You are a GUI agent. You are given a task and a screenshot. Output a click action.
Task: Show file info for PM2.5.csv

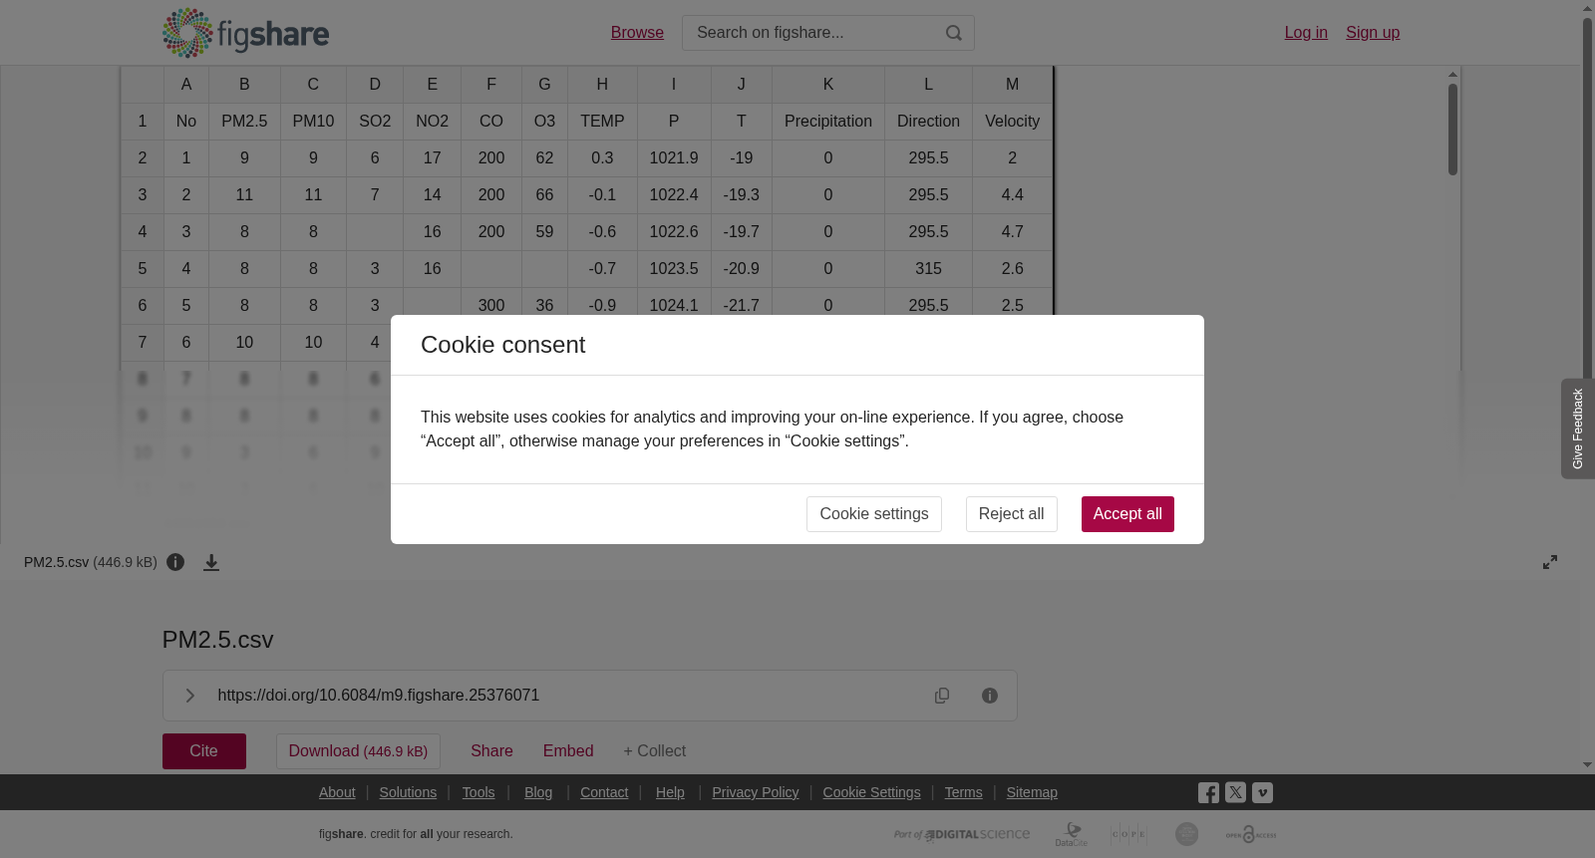tap(175, 562)
